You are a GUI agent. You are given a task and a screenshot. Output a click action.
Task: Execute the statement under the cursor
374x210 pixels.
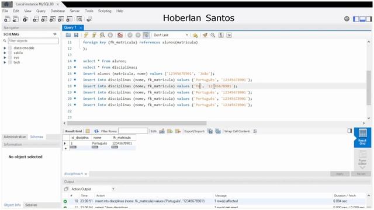(x=94, y=35)
